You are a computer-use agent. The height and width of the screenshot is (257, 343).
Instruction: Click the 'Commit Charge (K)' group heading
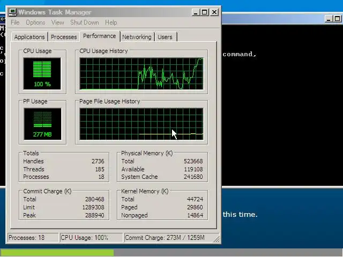click(x=47, y=192)
